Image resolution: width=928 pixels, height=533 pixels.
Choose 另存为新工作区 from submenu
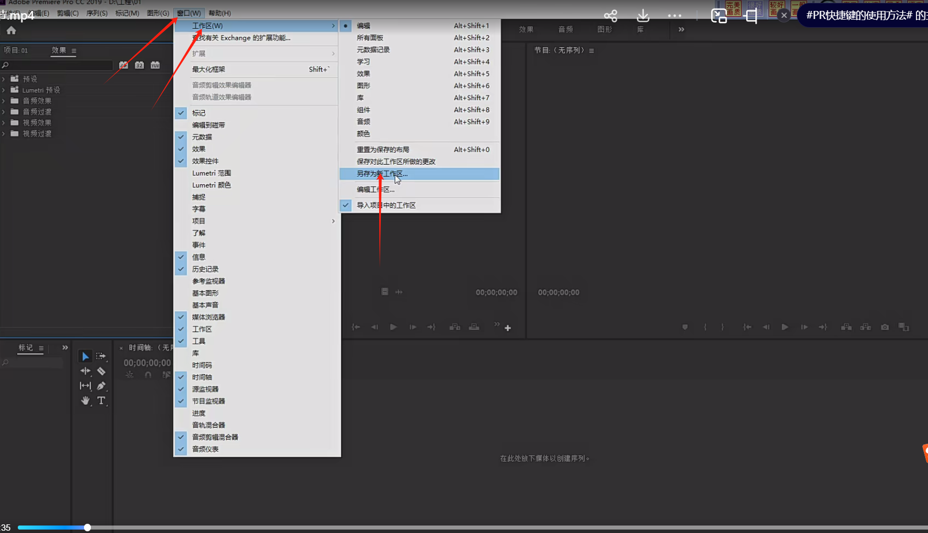click(382, 174)
